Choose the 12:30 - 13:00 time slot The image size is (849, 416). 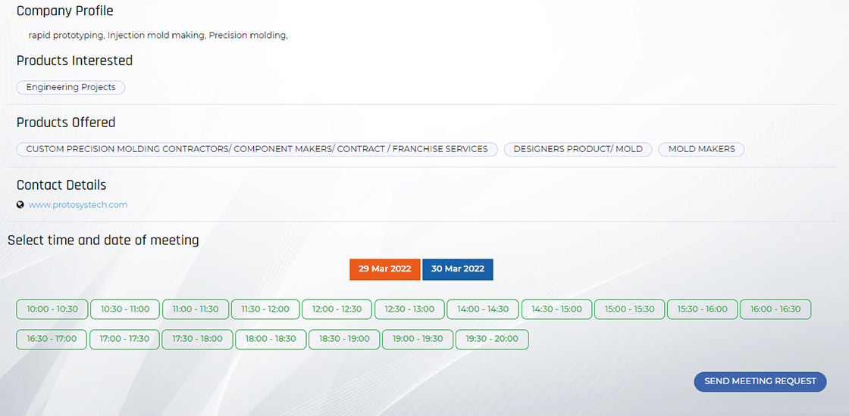409,309
